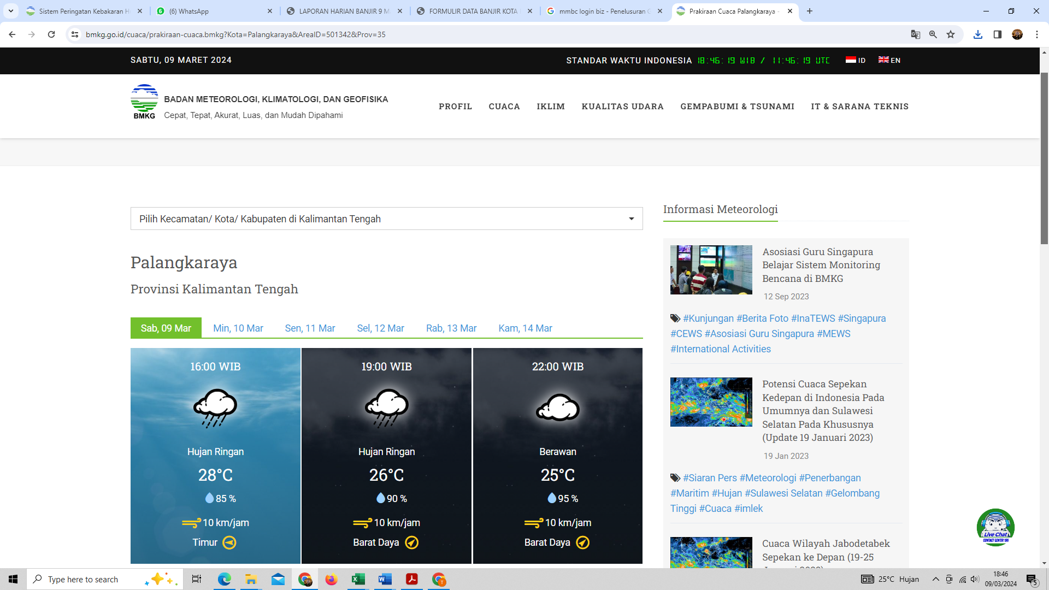The image size is (1049, 590).
Task: Click the #InaTEWS hashtag link
Action: click(813, 318)
